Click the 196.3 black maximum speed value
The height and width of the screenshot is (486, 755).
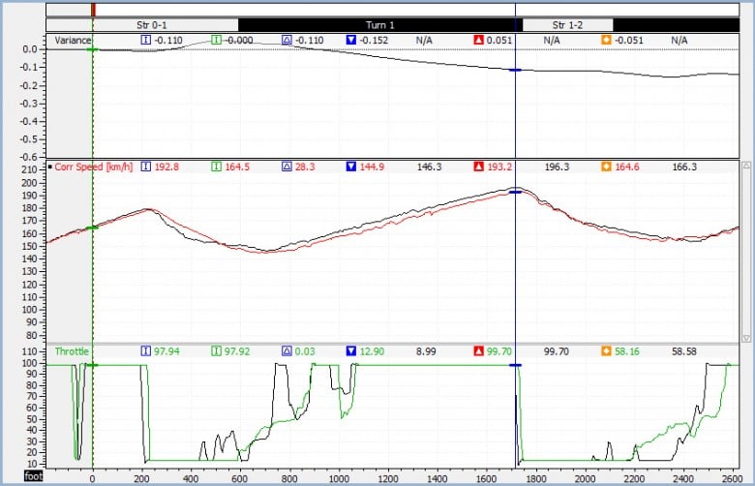tap(557, 167)
